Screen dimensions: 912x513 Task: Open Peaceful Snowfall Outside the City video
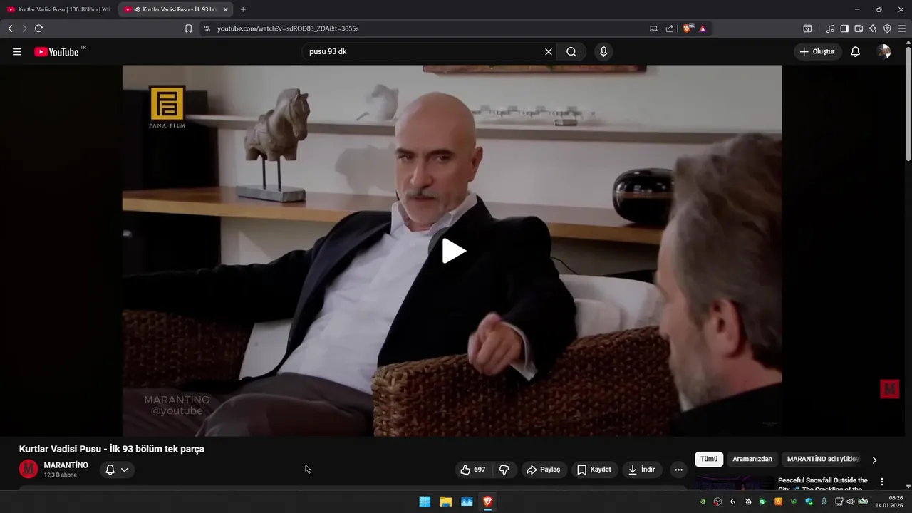[x=823, y=483]
